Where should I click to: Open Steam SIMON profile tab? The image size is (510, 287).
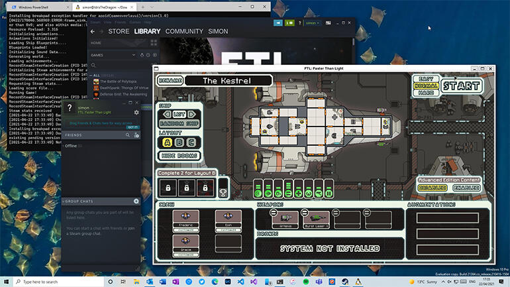click(218, 31)
